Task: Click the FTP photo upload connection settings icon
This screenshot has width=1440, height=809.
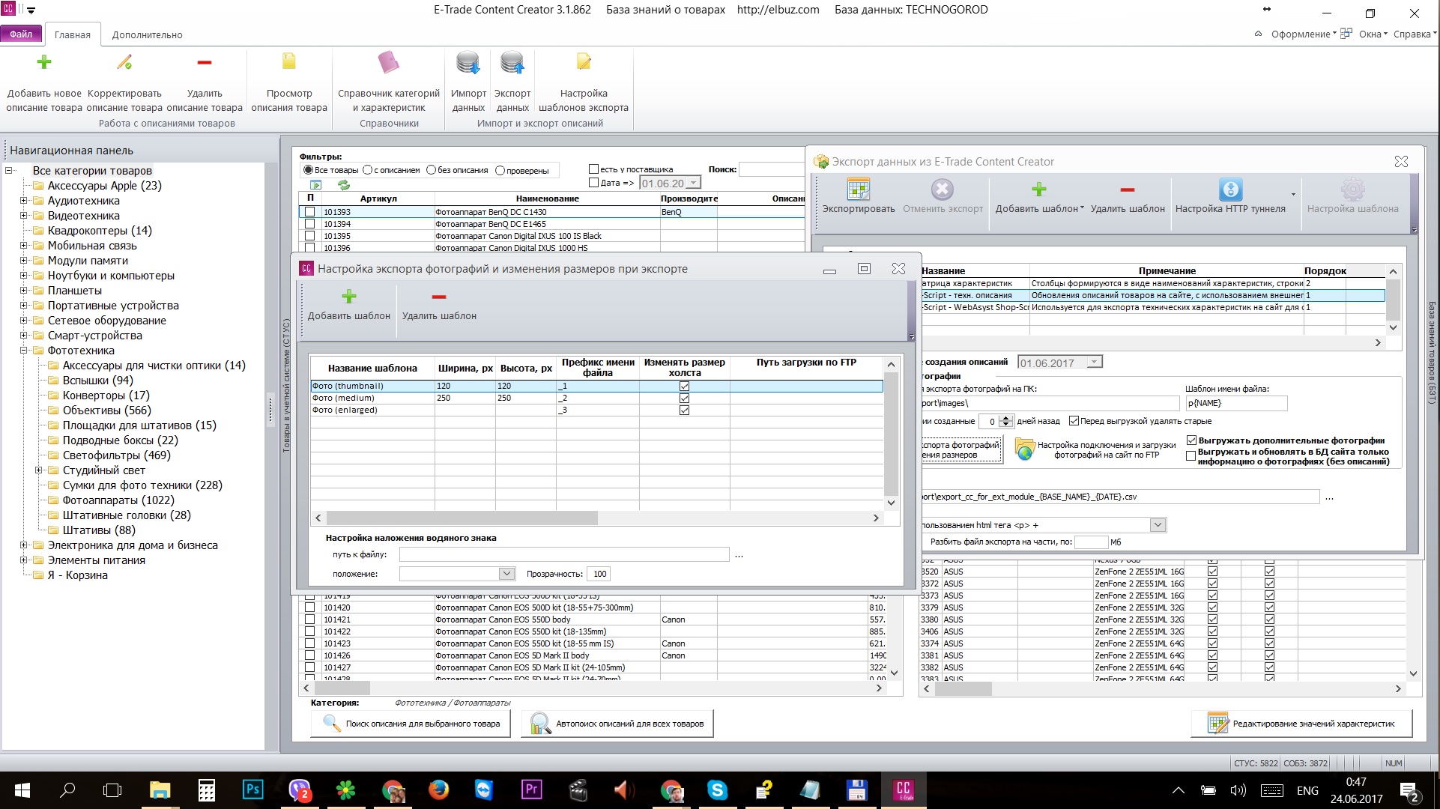Action: pyautogui.click(x=1024, y=449)
